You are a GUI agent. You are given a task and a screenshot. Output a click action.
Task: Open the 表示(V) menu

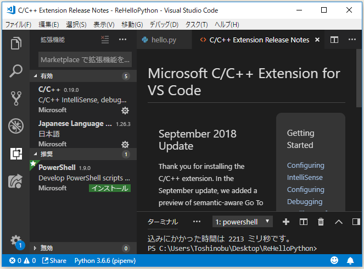click(104, 24)
